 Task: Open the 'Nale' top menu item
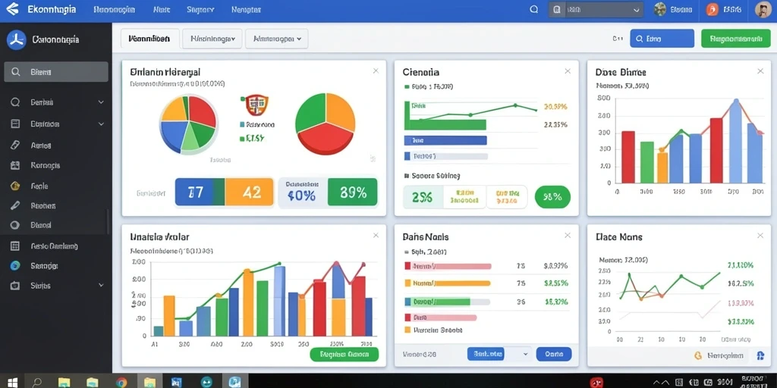coord(162,9)
